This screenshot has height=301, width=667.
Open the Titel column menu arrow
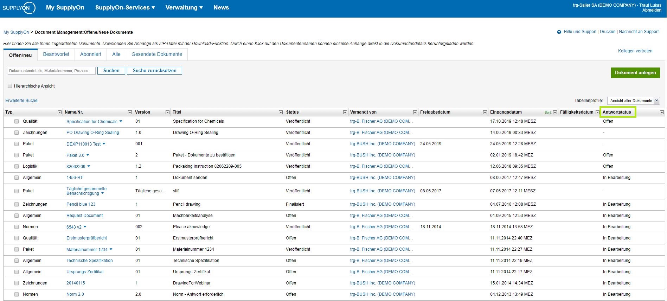[281, 113]
